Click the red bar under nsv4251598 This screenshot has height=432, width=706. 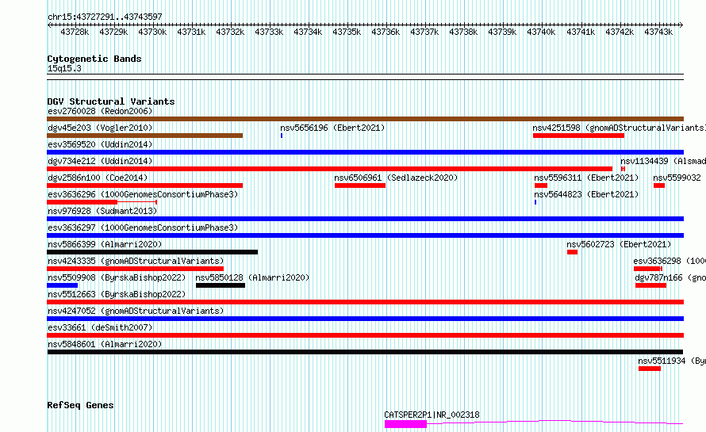click(578, 136)
